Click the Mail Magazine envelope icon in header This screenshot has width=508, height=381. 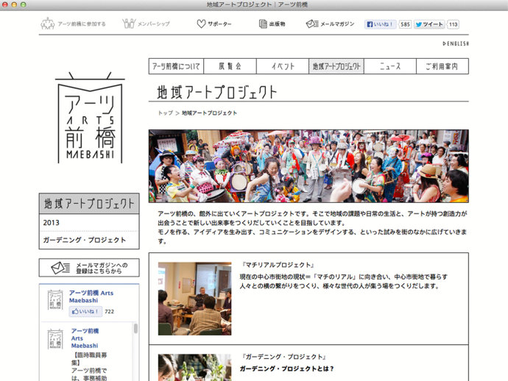[x=312, y=24]
